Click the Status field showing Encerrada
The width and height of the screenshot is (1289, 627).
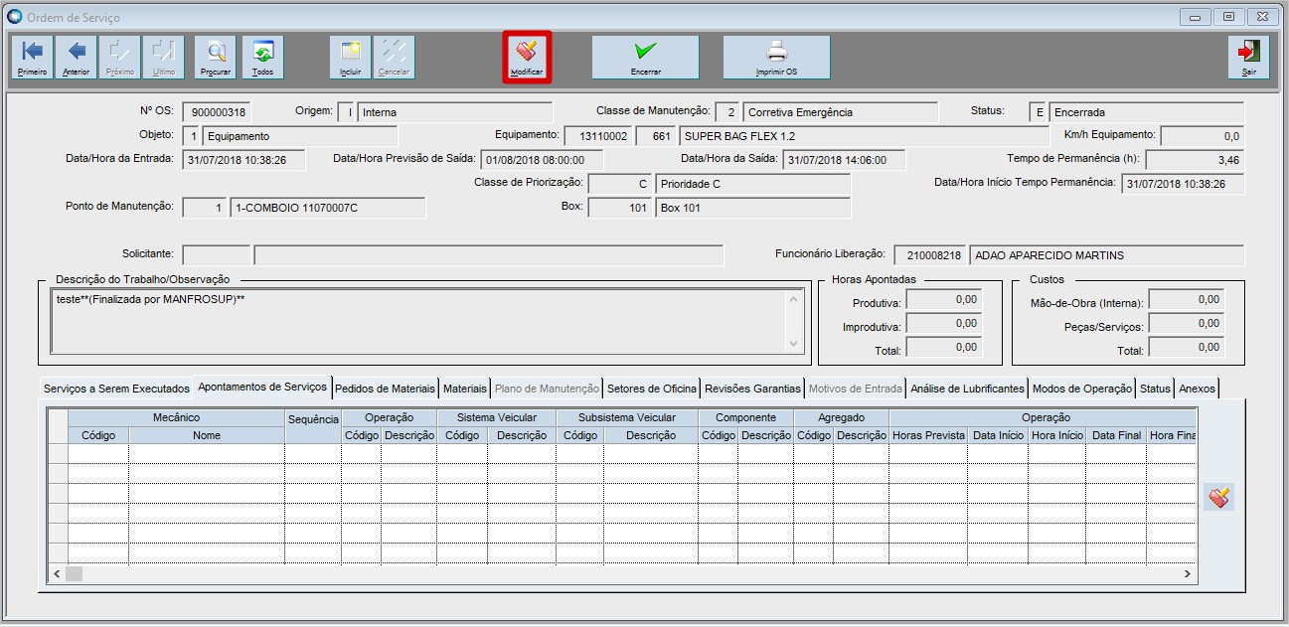click(1147, 112)
